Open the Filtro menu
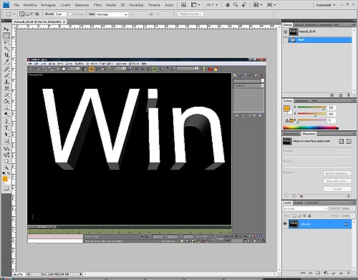This screenshot has width=358, height=280. coord(97,5)
